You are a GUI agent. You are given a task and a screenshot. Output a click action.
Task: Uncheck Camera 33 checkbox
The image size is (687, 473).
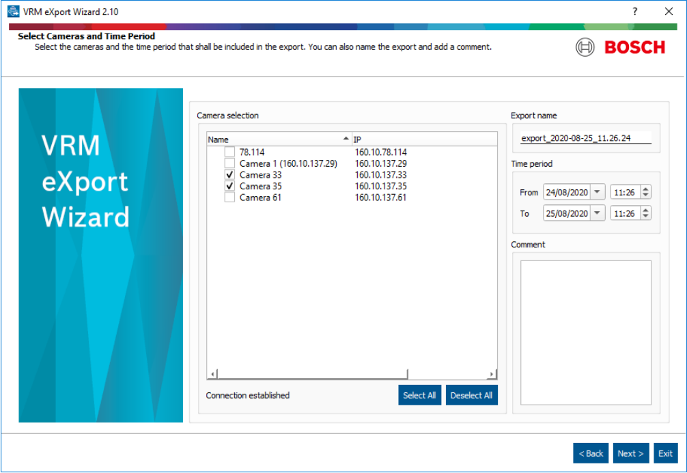tap(230, 175)
